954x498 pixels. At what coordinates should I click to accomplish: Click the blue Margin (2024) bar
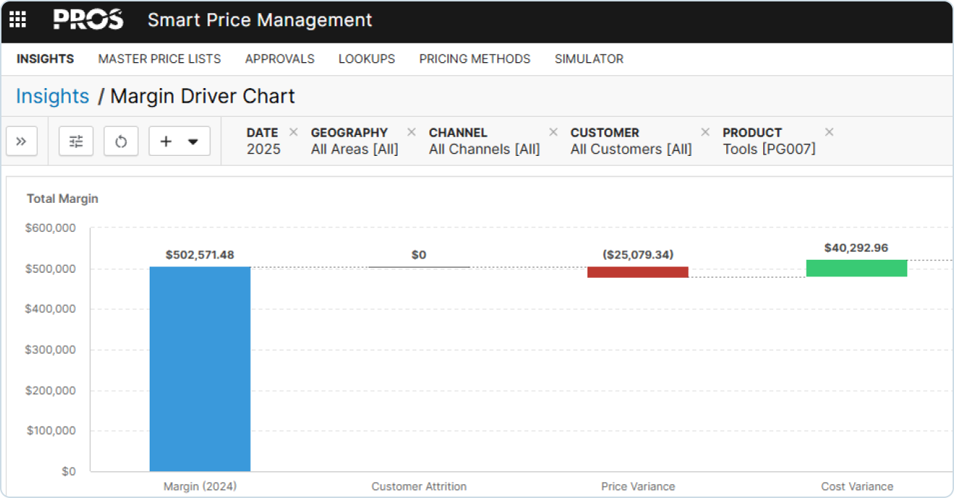point(200,368)
